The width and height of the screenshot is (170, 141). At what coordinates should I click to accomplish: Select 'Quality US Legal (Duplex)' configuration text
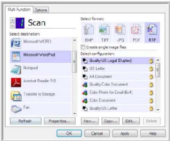pyautogui.click(x=110, y=61)
